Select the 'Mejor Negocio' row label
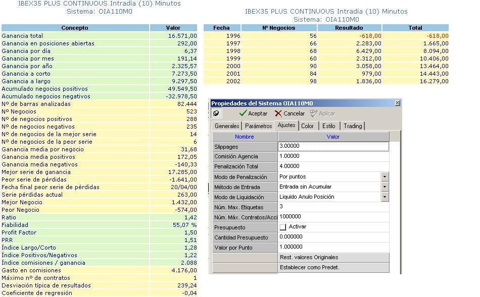 coord(22,202)
